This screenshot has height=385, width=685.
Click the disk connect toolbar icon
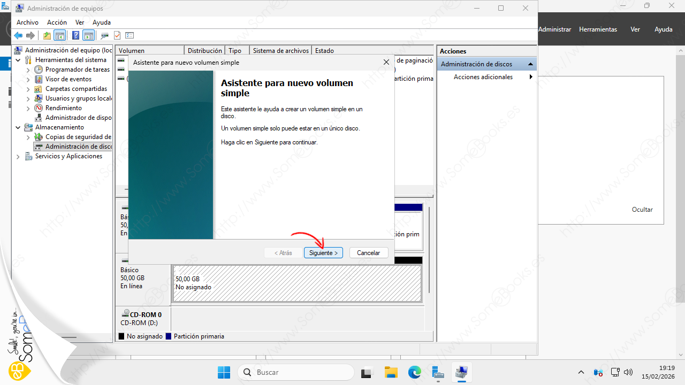click(104, 36)
